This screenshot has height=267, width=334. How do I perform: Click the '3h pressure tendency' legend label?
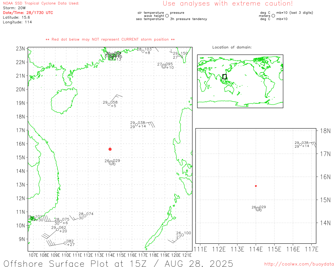pyautogui.click(x=188, y=19)
